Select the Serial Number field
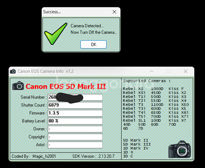 coord(75,97)
